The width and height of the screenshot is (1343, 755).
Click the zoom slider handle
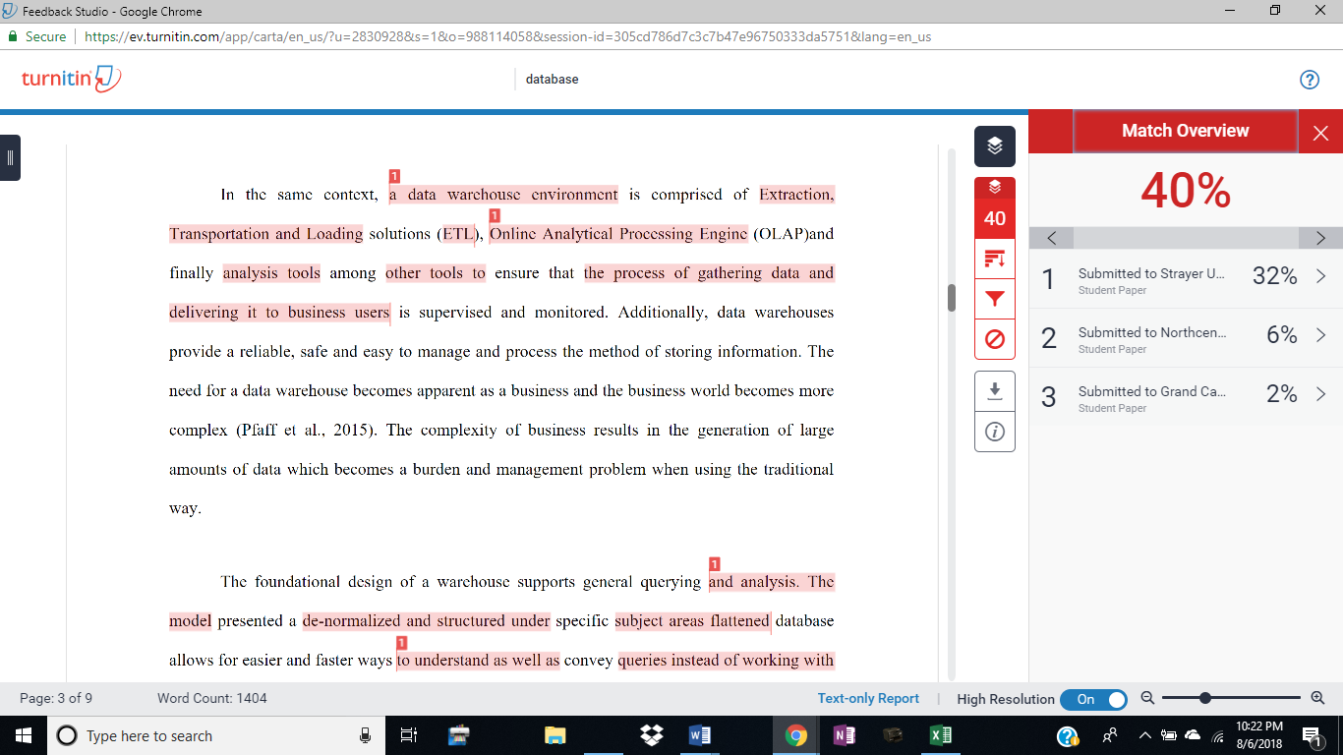1204,698
